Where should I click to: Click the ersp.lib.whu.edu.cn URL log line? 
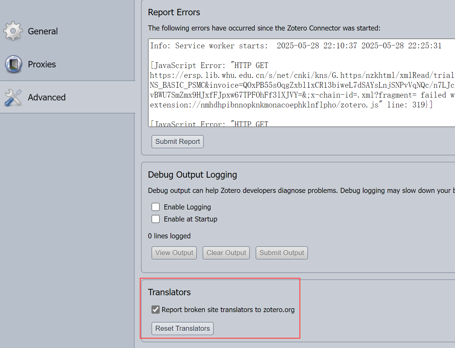pyautogui.click(x=302, y=75)
